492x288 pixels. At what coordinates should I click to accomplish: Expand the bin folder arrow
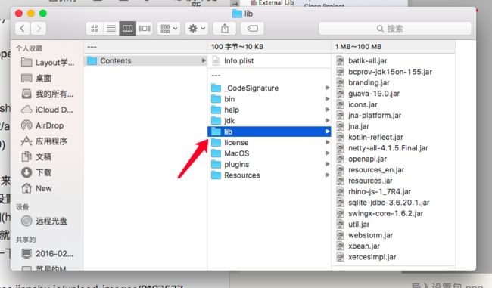coord(328,99)
